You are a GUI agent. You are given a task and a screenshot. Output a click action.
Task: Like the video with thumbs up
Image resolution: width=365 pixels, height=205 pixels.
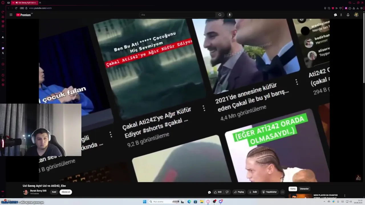[x=218, y=192]
